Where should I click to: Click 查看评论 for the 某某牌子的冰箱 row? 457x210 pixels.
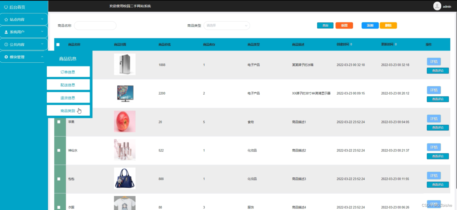[x=438, y=71]
